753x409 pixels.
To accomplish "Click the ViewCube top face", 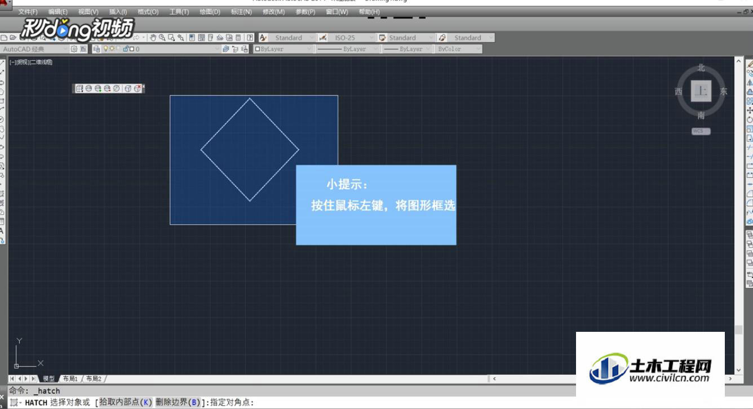I will [701, 91].
